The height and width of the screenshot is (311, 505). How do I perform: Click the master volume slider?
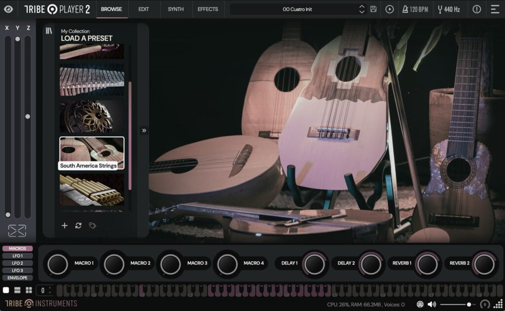[457, 304]
